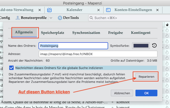Click the calendar icon on Kalender tab
The height and width of the screenshot is (108, 170).
point(49,10)
